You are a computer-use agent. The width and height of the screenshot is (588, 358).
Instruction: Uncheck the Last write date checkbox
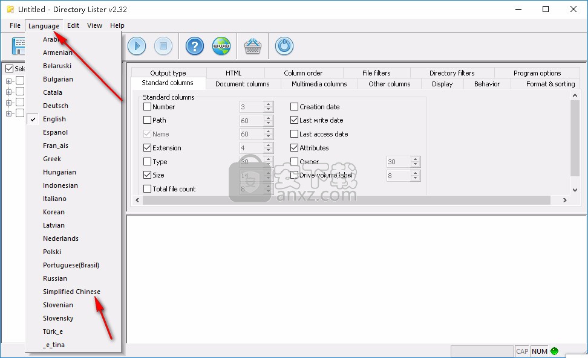click(x=295, y=120)
